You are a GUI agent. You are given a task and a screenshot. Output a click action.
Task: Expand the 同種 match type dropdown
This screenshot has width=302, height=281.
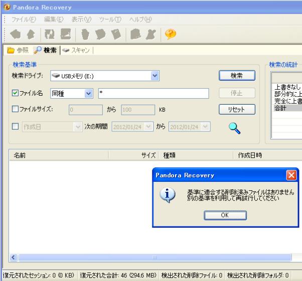coord(89,94)
